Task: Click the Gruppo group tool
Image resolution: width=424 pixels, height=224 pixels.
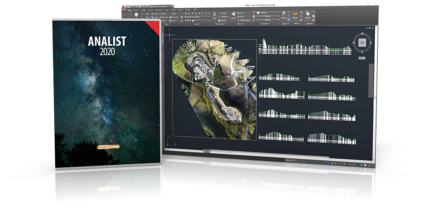Action: point(284,15)
